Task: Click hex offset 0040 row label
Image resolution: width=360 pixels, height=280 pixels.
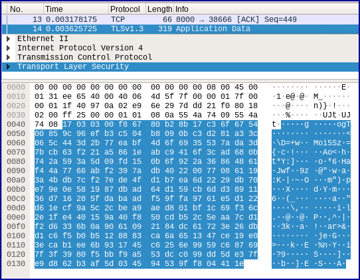Action: click(x=16, y=124)
